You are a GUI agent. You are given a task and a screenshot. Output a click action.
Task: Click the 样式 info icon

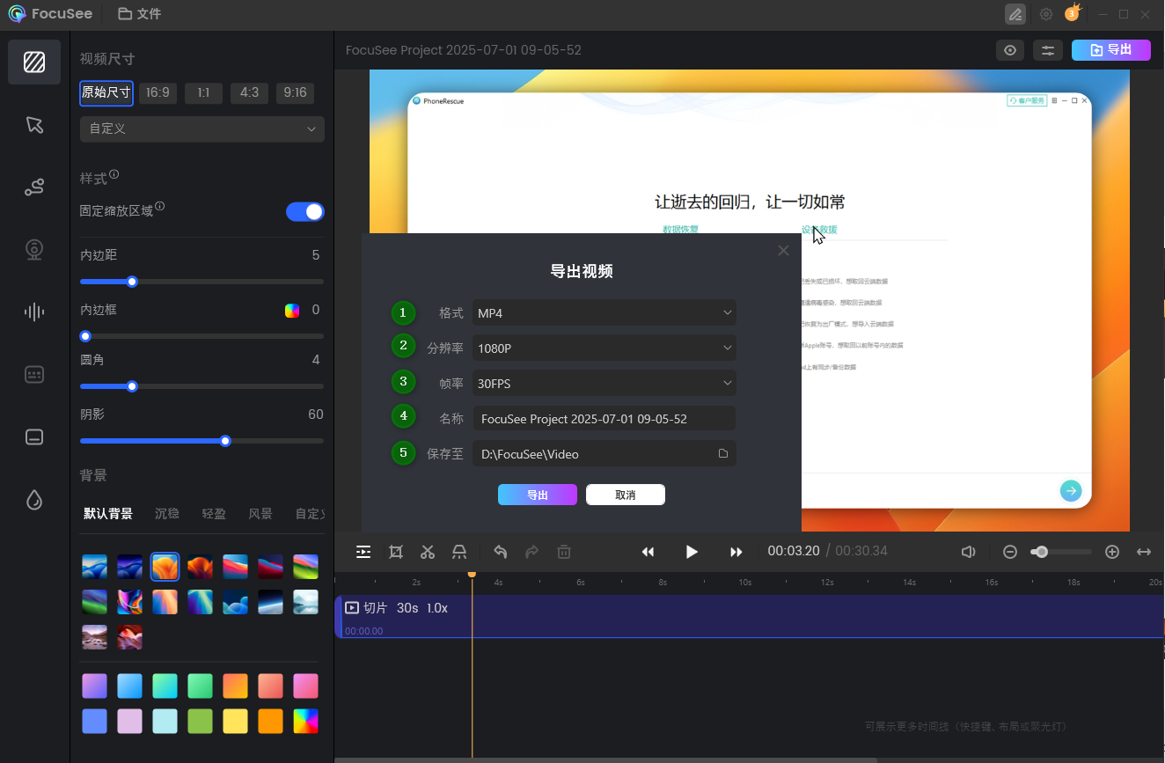(114, 174)
